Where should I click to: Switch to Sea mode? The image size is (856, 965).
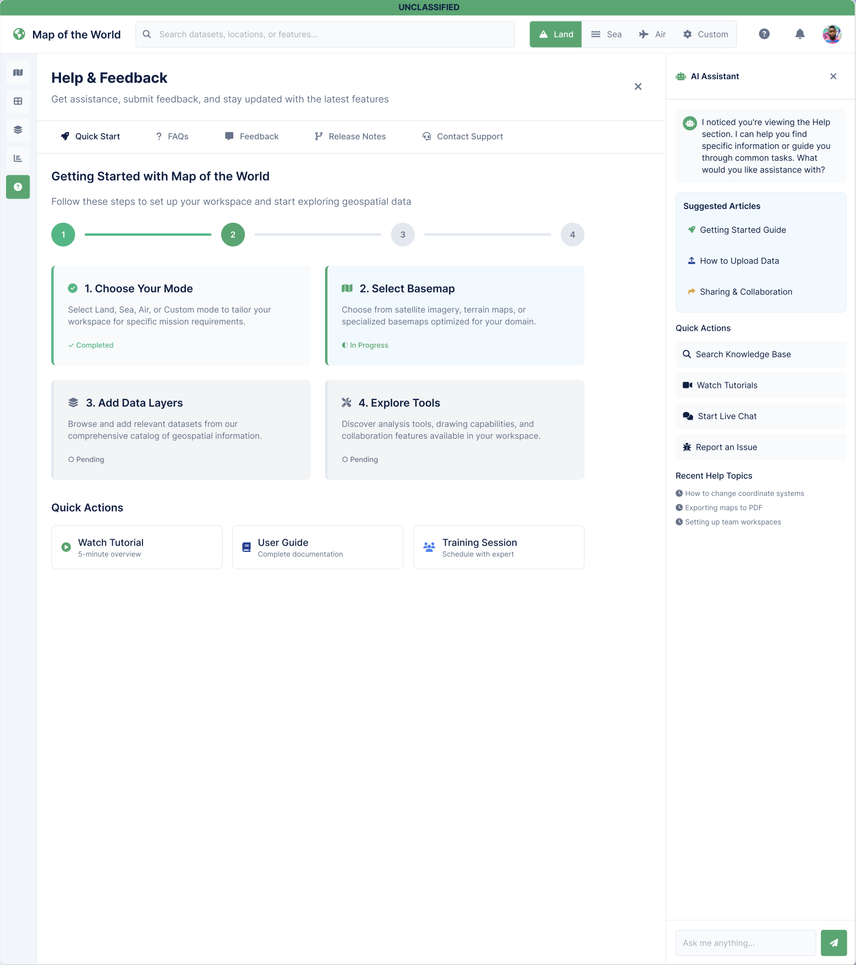click(606, 34)
